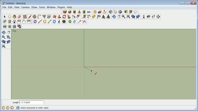This screenshot has width=198, height=111.
Task: Open the Tools menu
Action: (42, 7)
